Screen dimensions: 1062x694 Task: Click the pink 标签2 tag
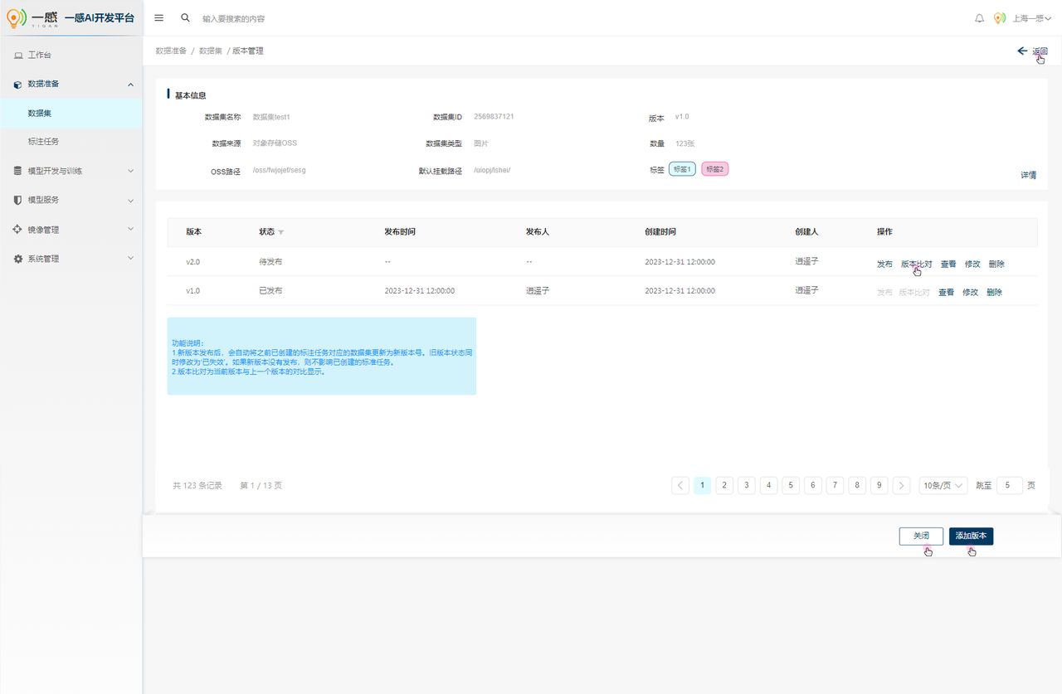(714, 169)
